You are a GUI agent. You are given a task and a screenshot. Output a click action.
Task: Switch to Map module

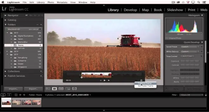coord(145,10)
